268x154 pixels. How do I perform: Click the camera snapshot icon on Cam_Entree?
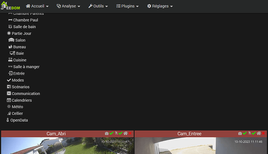tap(240, 133)
